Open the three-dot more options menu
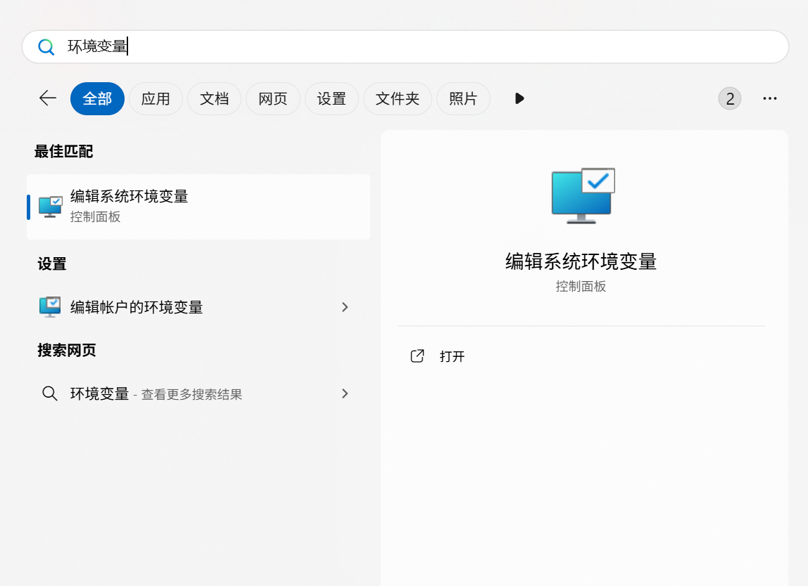This screenshot has height=586, width=808. click(770, 98)
